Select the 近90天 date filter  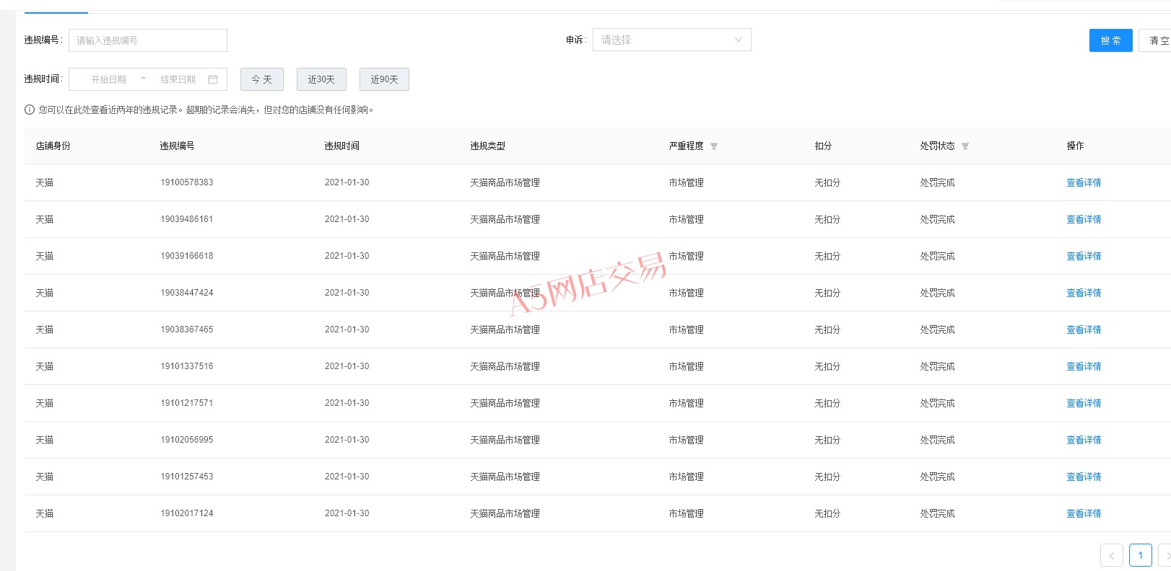[x=384, y=79]
